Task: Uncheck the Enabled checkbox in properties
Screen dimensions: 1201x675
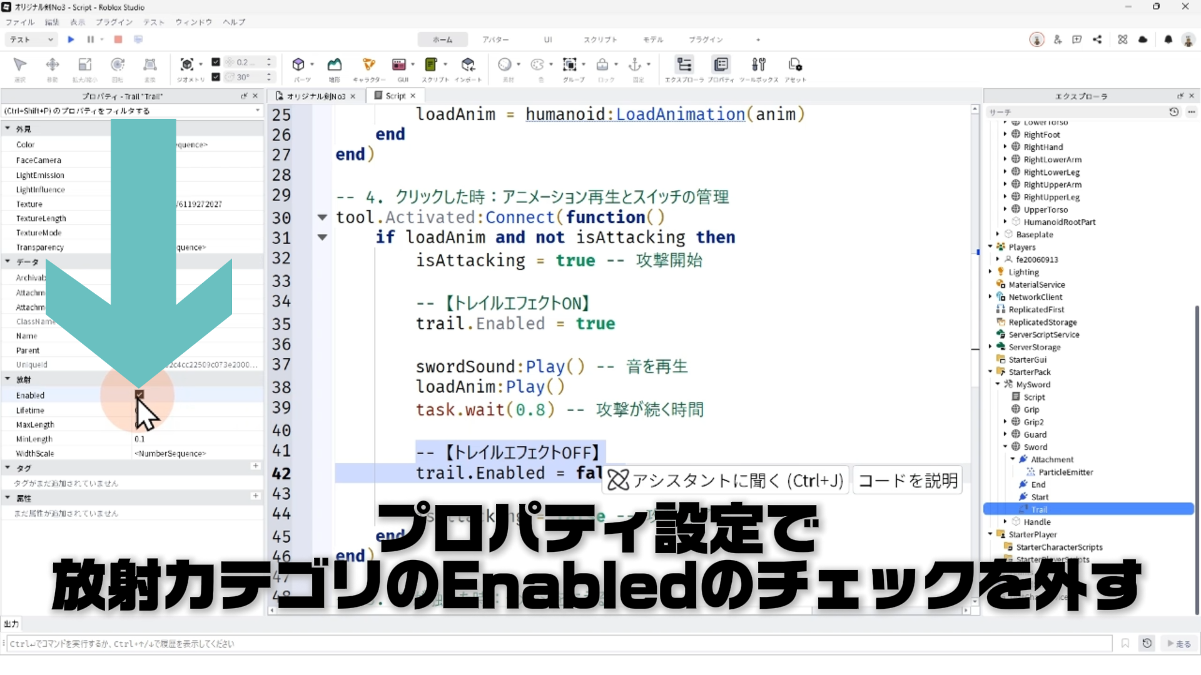Action: point(139,395)
